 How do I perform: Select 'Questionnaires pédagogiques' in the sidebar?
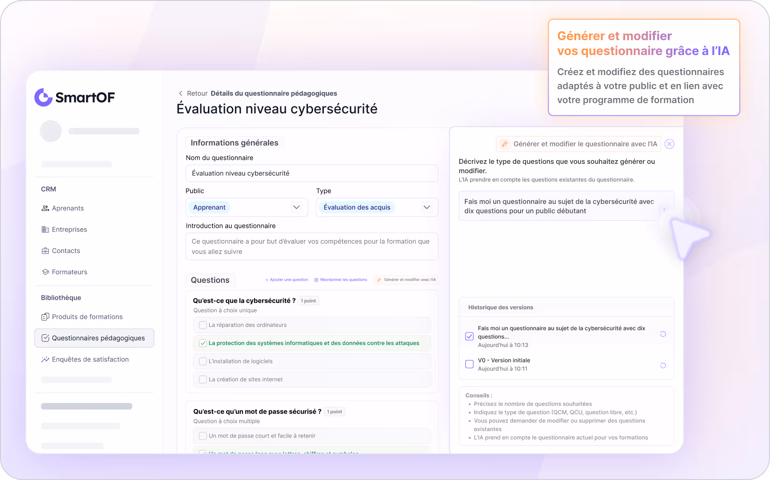pos(94,338)
